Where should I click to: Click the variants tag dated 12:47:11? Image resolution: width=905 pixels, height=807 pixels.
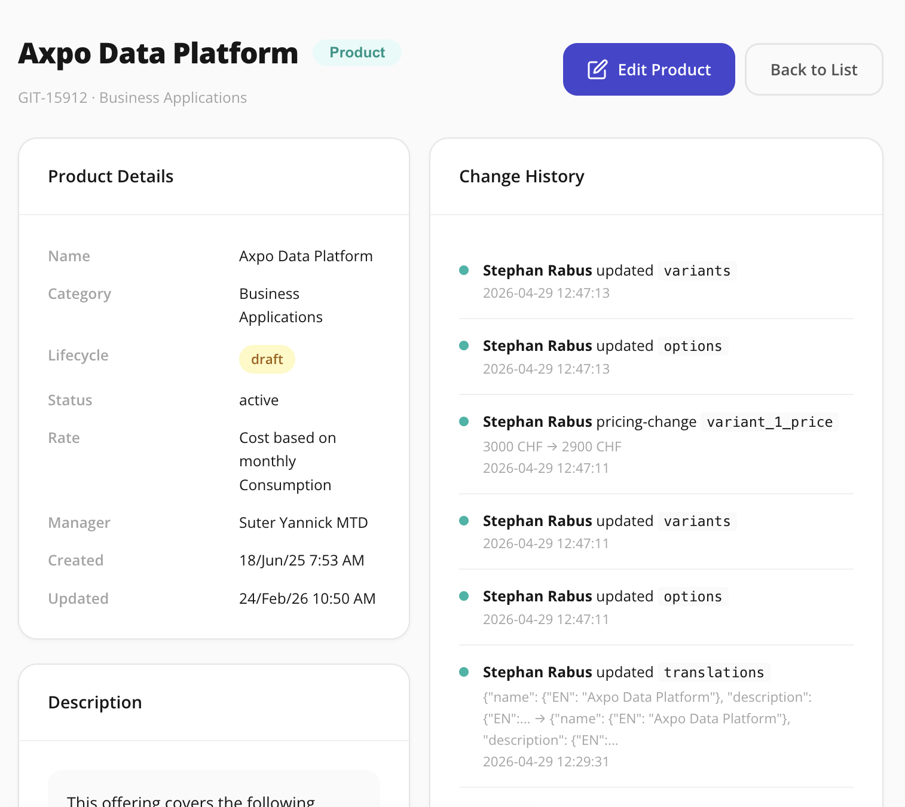[x=697, y=521]
